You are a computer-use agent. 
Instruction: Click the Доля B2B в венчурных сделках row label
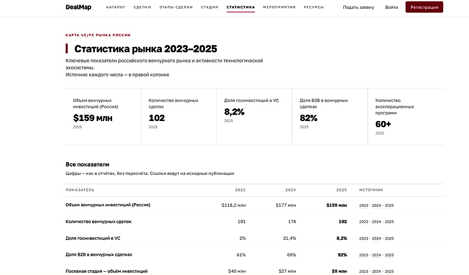click(x=99, y=255)
